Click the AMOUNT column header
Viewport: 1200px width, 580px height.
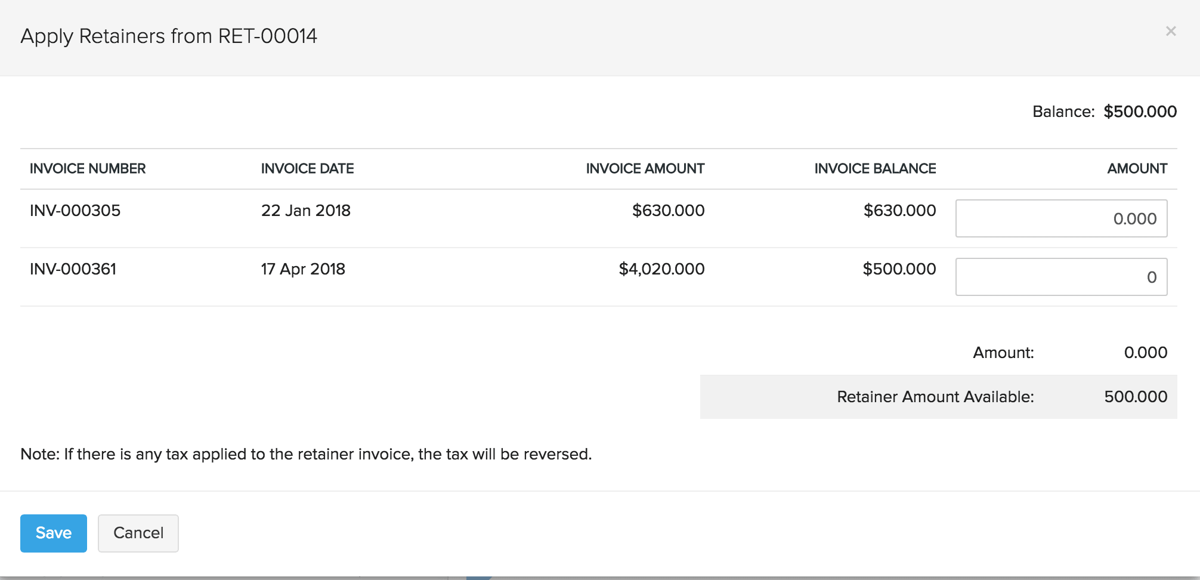(1137, 168)
